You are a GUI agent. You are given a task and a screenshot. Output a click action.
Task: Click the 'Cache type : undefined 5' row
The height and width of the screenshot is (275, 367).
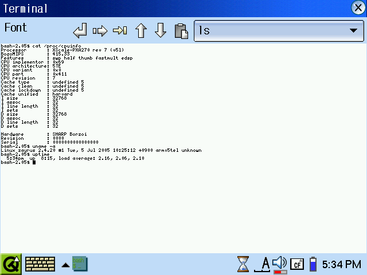point(42,82)
